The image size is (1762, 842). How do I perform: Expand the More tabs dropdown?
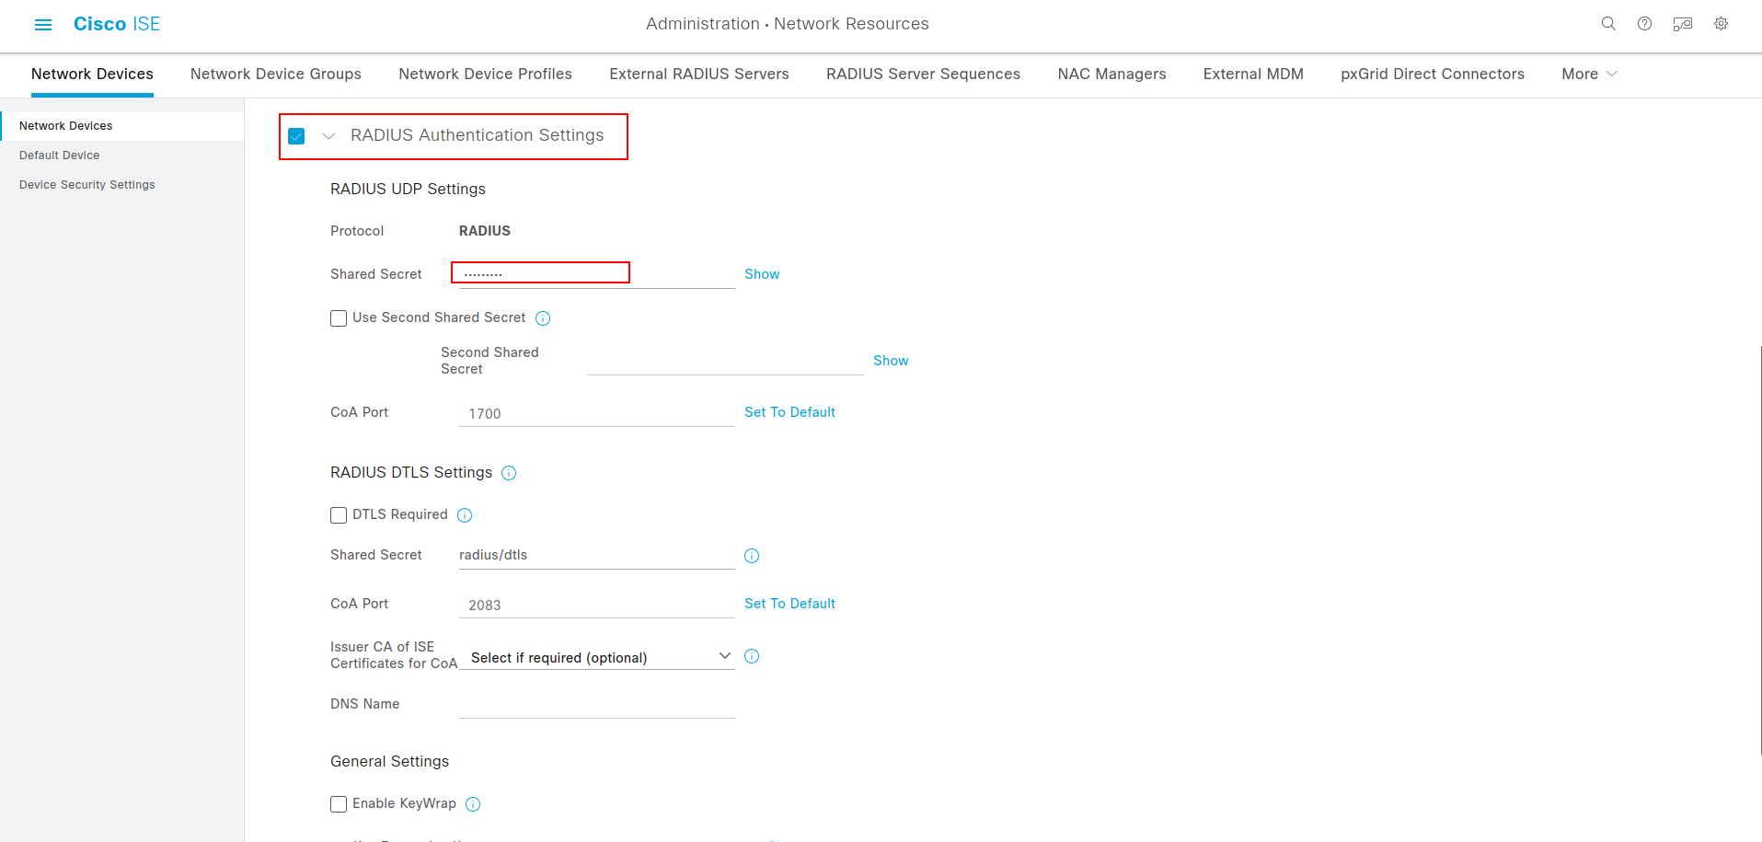[x=1588, y=75]
